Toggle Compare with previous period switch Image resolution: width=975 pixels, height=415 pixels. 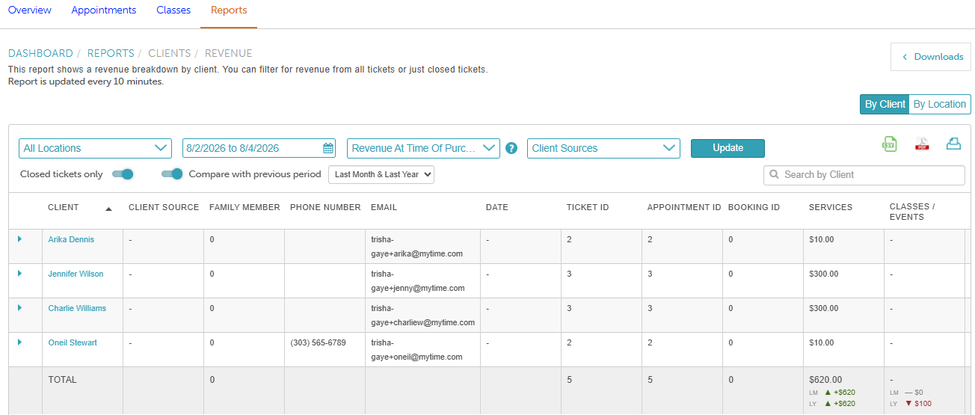click(172, 174)
